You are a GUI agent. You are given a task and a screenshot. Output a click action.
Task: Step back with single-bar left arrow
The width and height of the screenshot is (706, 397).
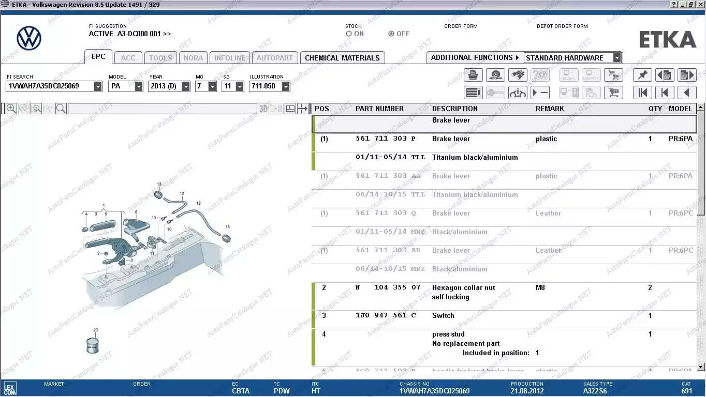coord(665,93)
